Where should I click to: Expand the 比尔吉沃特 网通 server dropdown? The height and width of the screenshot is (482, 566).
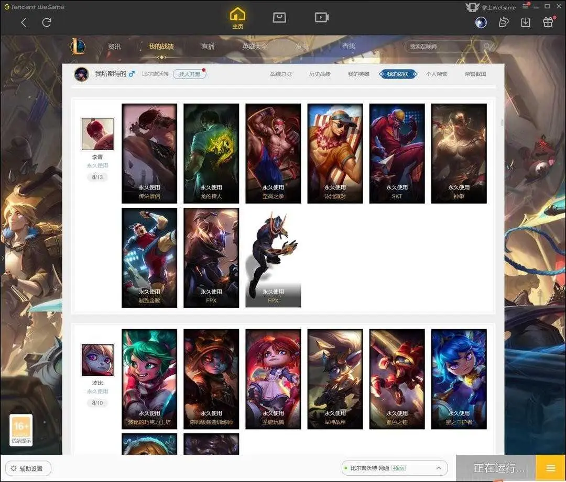tap(395, 468)
